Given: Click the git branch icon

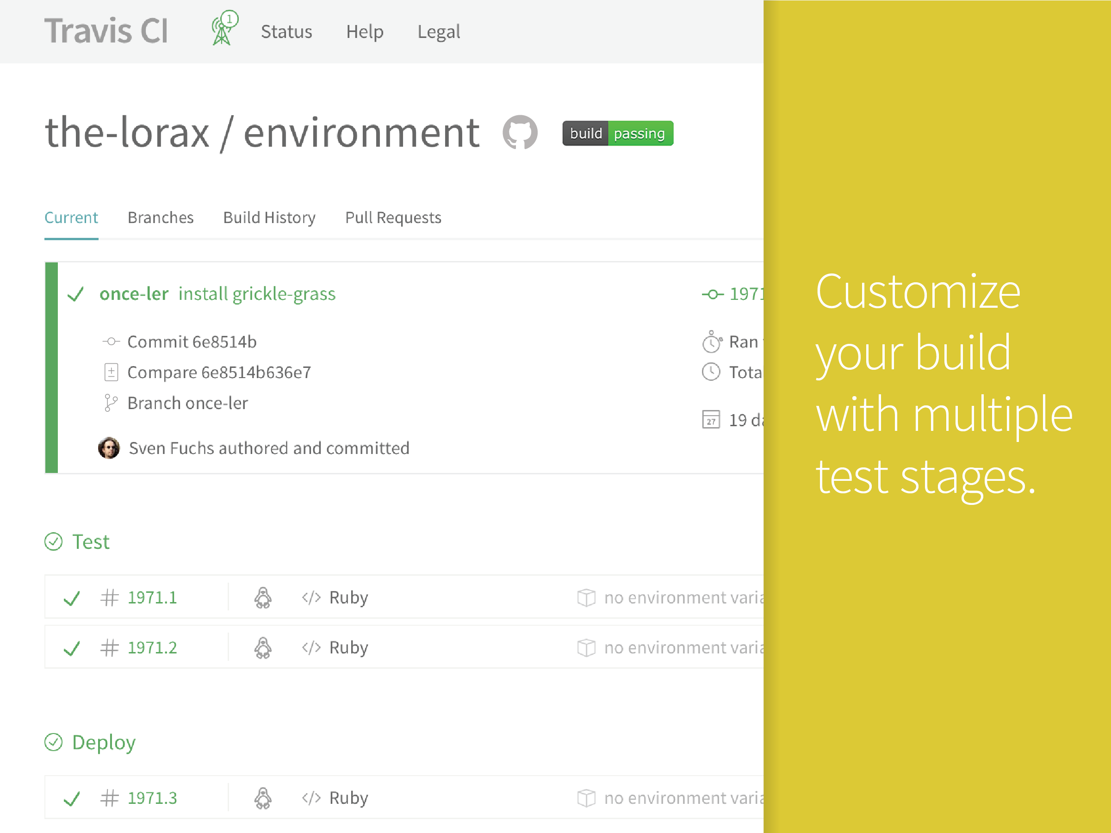Looking at the screenshot, I should point(111,403).
